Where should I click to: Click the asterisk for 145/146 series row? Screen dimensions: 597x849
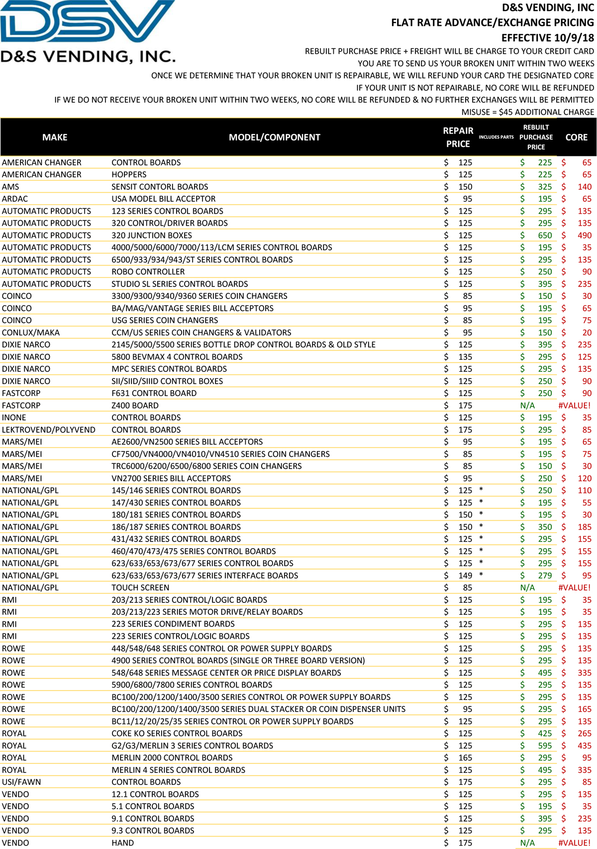pos(481,490)
